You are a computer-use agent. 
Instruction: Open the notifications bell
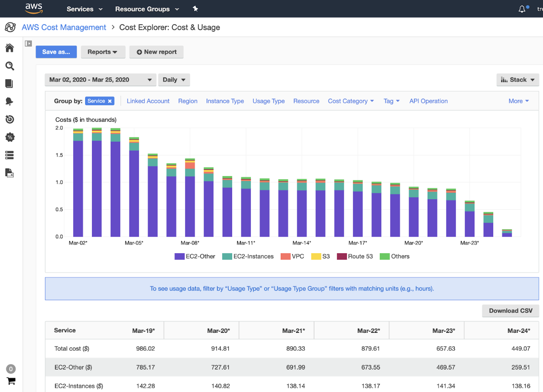(523, 9)
